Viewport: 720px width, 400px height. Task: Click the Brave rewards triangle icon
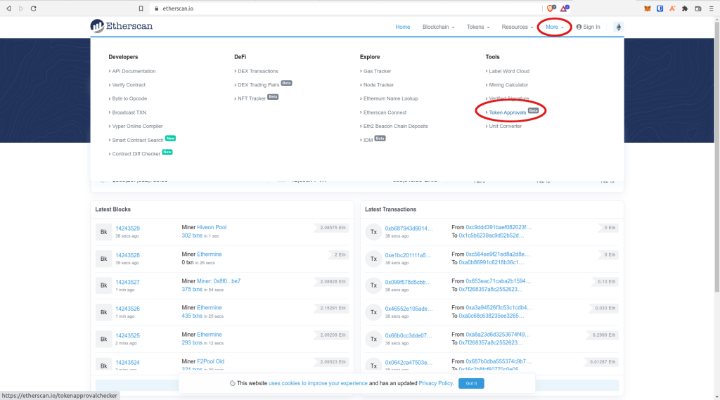[565, 8]
